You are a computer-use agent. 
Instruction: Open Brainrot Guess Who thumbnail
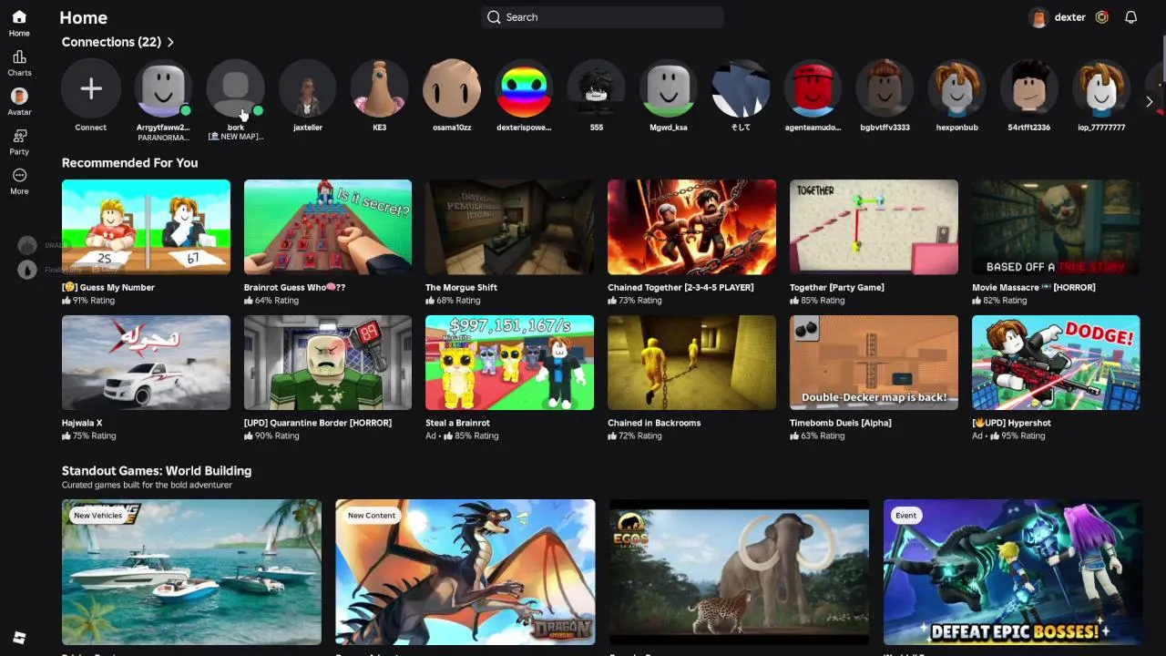coord(328,227)
